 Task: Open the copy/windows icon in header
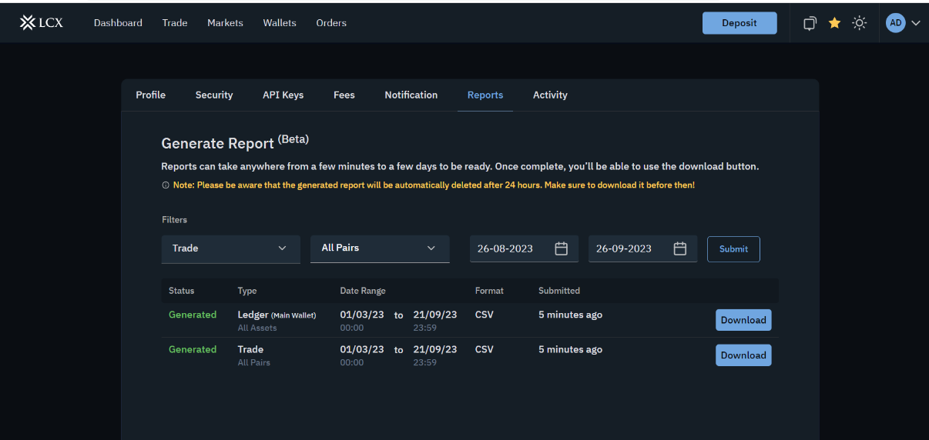(810, 23)
